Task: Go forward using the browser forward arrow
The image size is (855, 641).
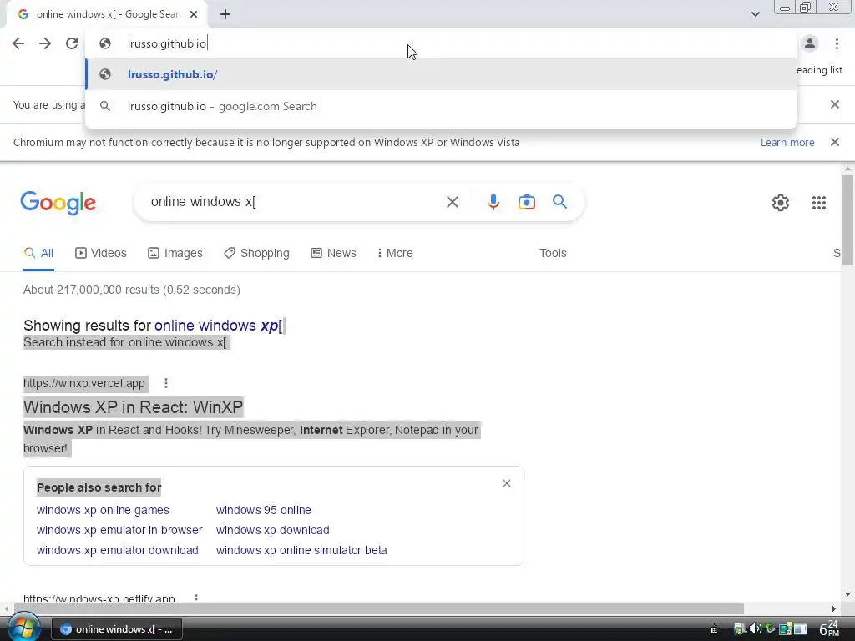Action: pos(45,43)
